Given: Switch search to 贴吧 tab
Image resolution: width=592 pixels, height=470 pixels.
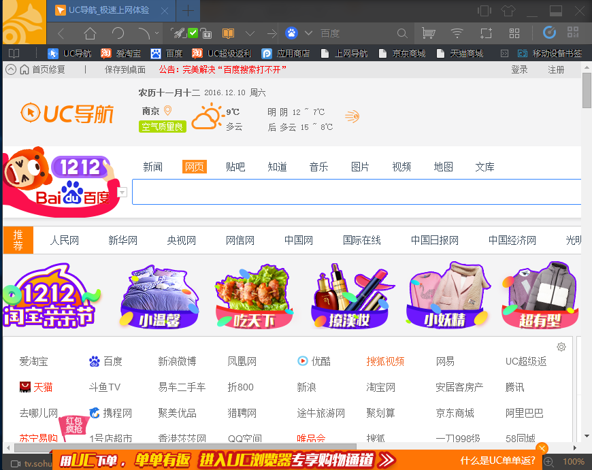Looking at the screenshot, I should pyautogui.click(x=235, y=167).
